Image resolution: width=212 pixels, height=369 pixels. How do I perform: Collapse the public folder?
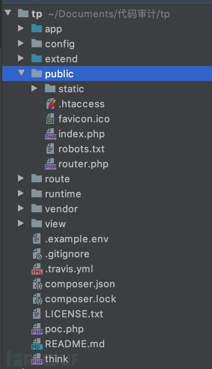[x=21, y=73]
